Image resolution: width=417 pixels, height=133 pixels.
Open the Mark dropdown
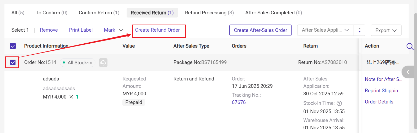tap(113, 30)
